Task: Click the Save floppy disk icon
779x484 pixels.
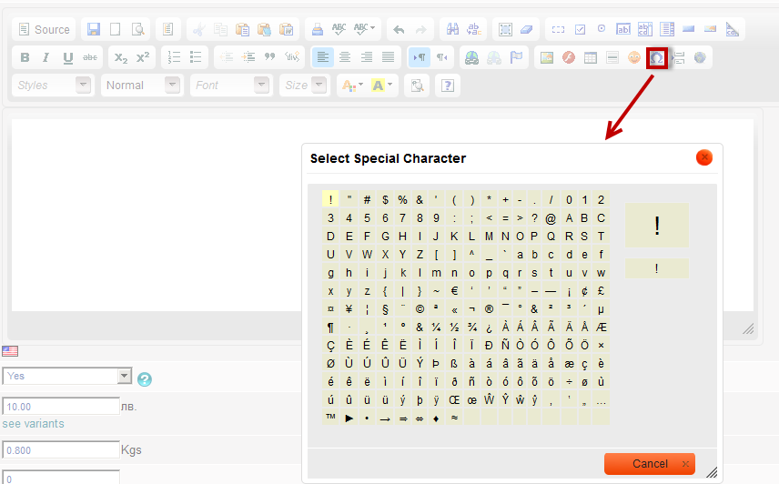Action: pos(94,29)
